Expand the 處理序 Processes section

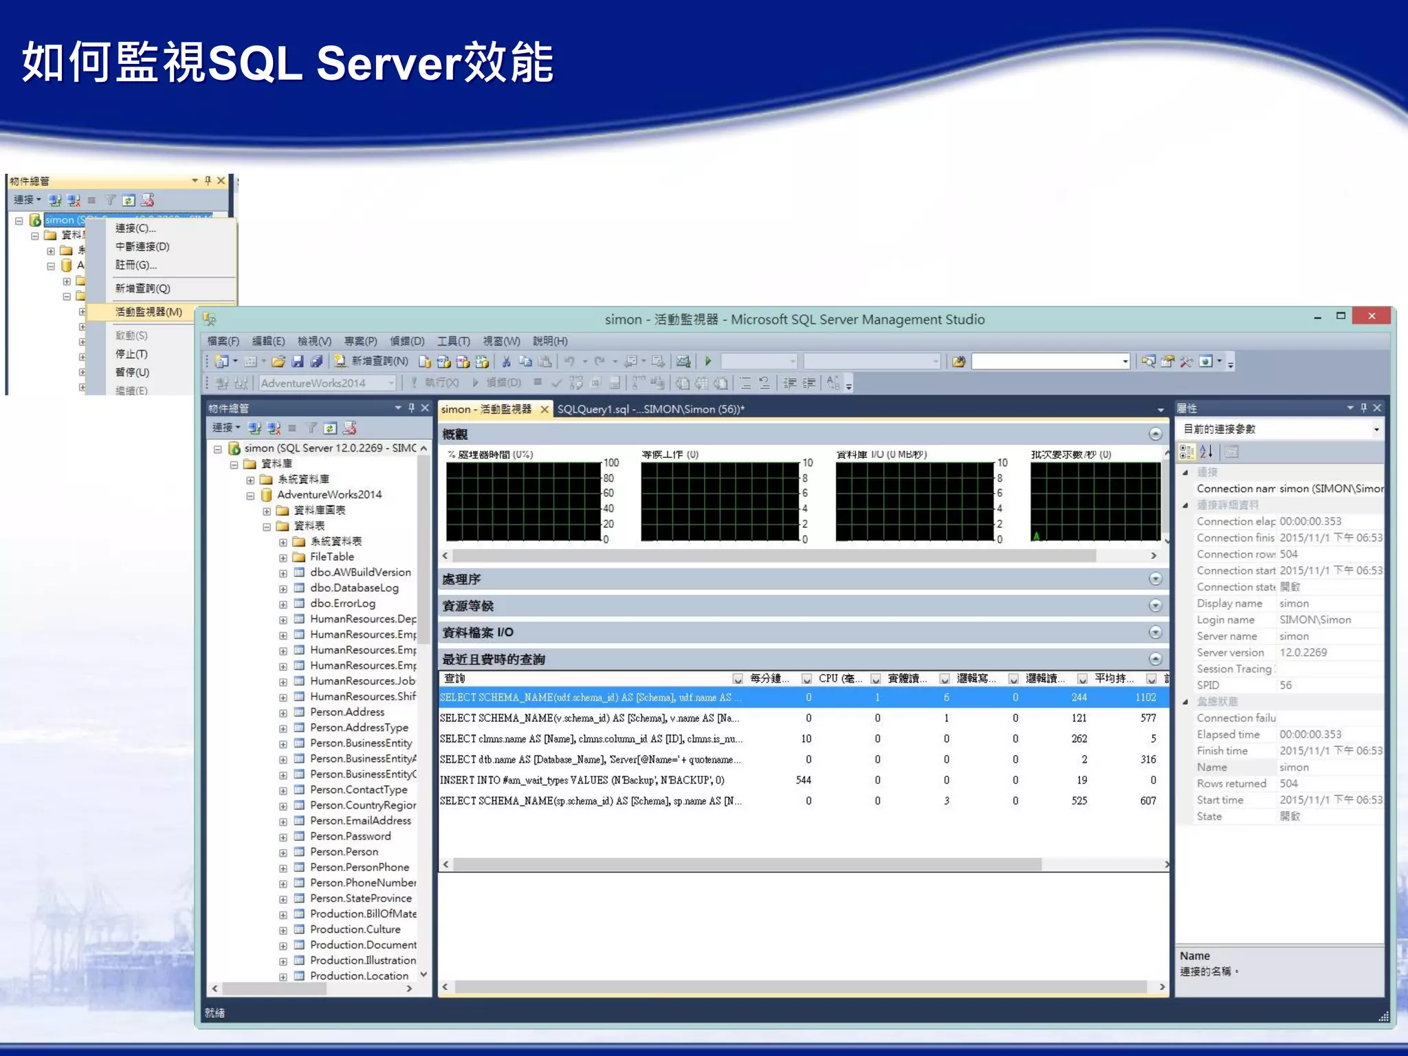(1155, 579)
